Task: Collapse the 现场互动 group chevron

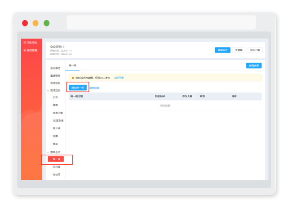Action: (48, 90)
